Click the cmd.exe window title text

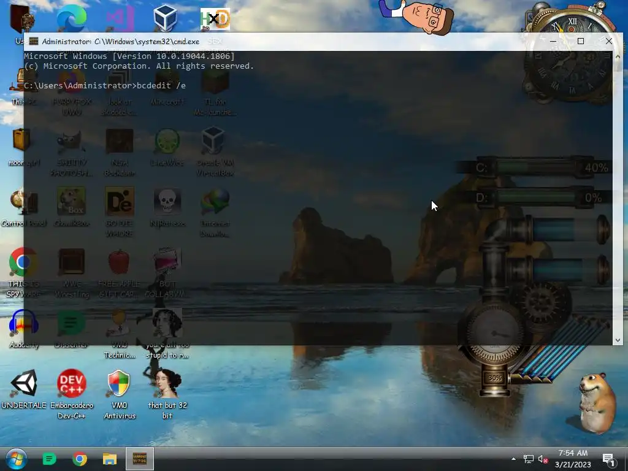coord(121,41)
